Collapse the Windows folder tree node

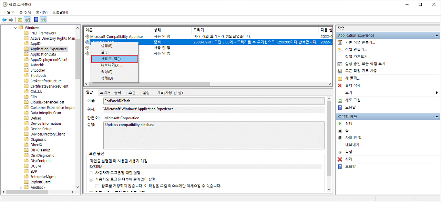15,28
